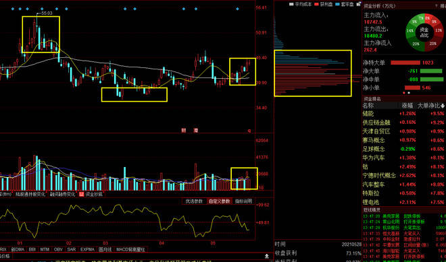
Task: Click the download arrow icon at bottom
Action: click(x=266, y=256)
